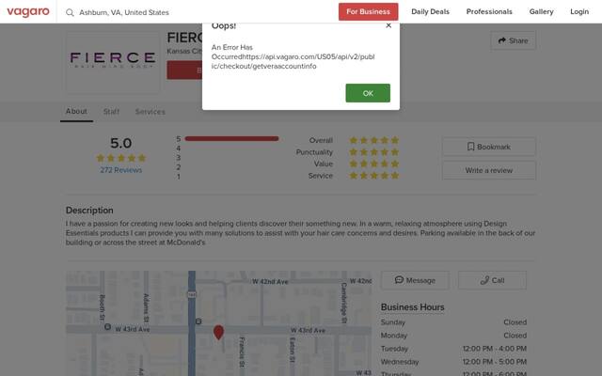The width and height of the screenshot is (602, 376).
Task: Click the error API URL text
Action: click(x=293, y=61)
